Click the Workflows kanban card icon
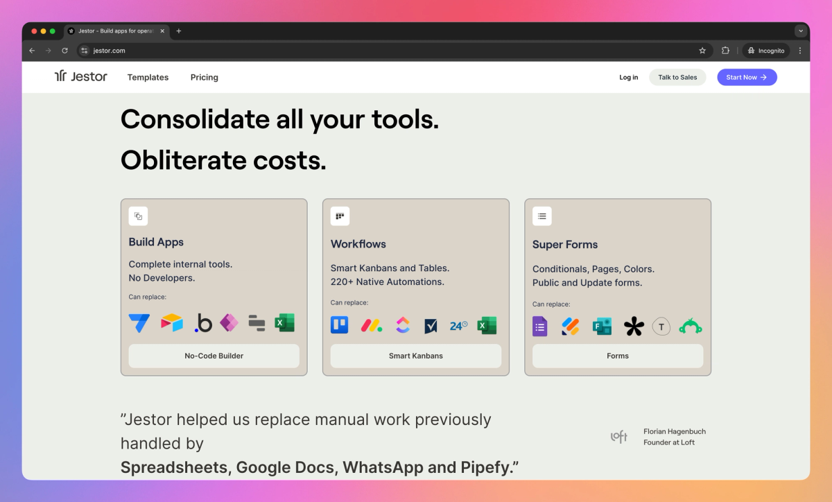Screen dimensions: 832x502 click(x=340, y=216)
